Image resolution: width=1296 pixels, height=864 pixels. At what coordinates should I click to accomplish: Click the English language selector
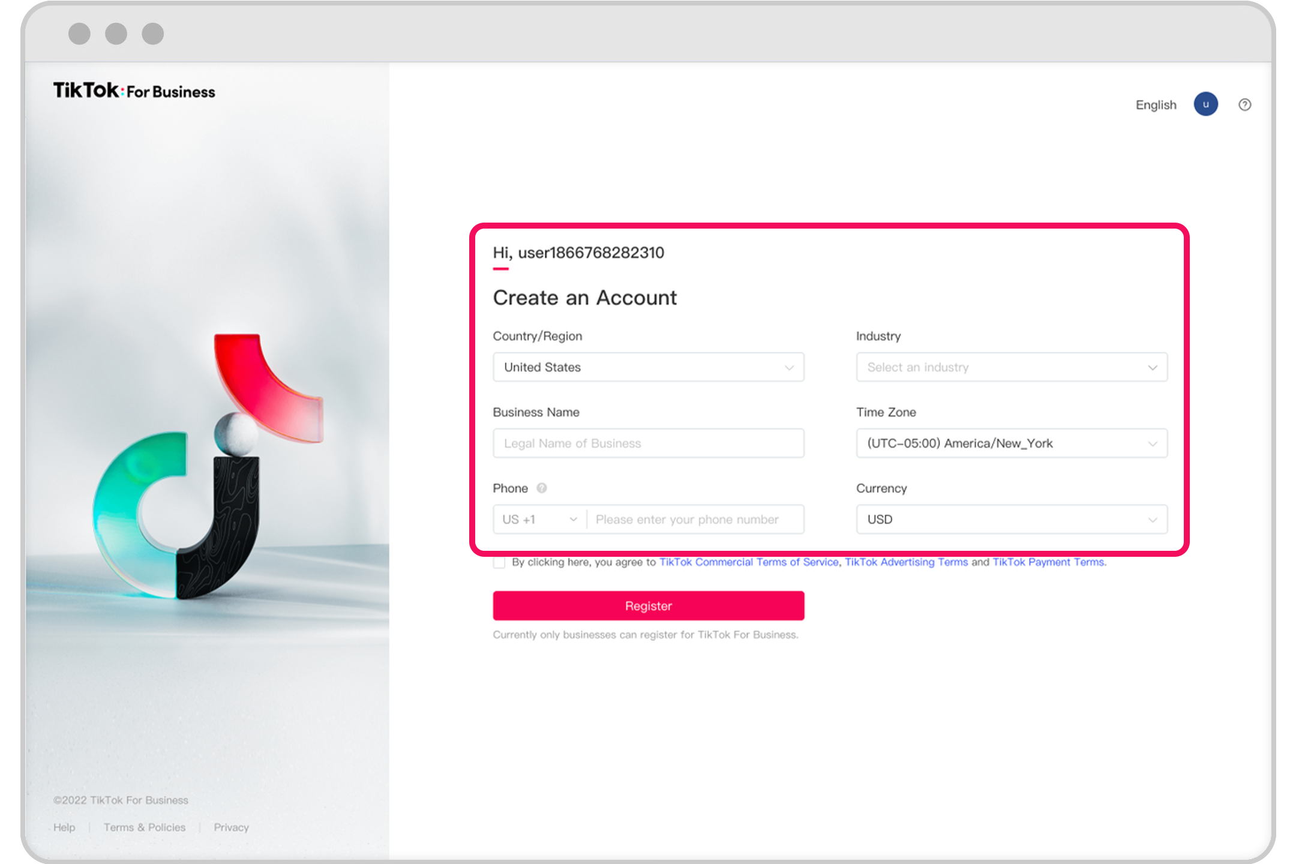pyautogui.click(x=1155, y=105)
